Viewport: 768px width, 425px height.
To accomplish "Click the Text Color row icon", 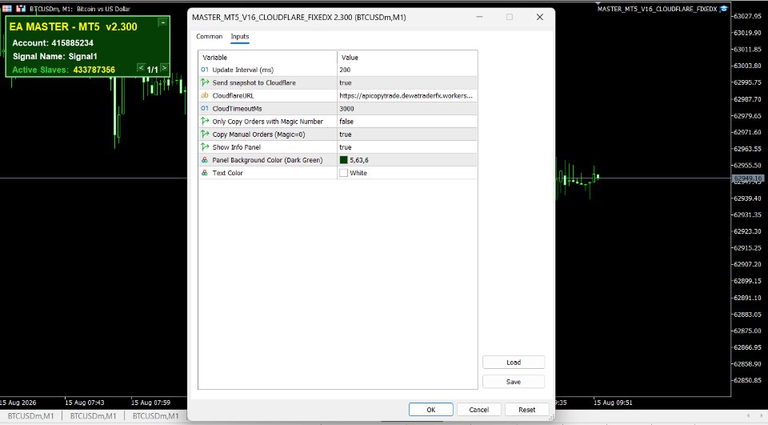I will (x=205, y=173).
